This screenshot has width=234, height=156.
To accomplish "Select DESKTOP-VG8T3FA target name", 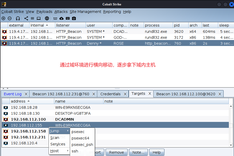I will 73,113.
